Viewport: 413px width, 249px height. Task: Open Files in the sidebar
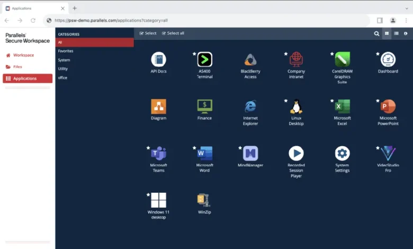tap(17, 67)
